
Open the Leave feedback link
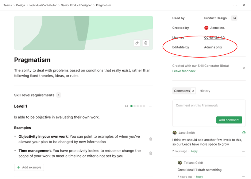(184, 71)
